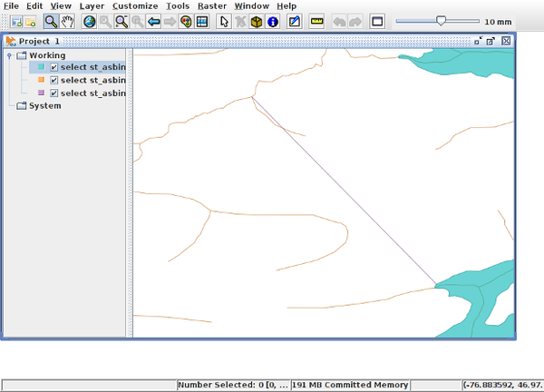This screenshot has height=392, width=544.
Task: Toggle visibility of the orange layer
Action: point(54,80)
